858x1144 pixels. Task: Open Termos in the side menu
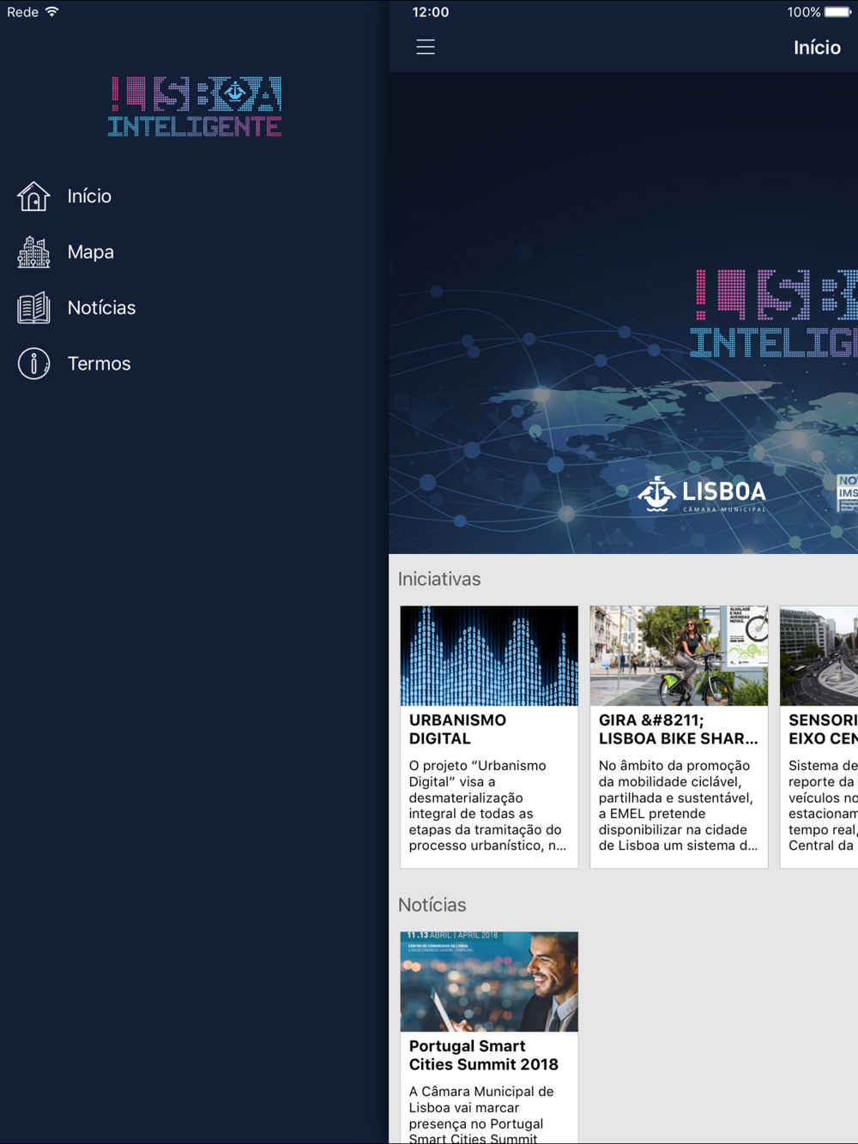(100, 364)
